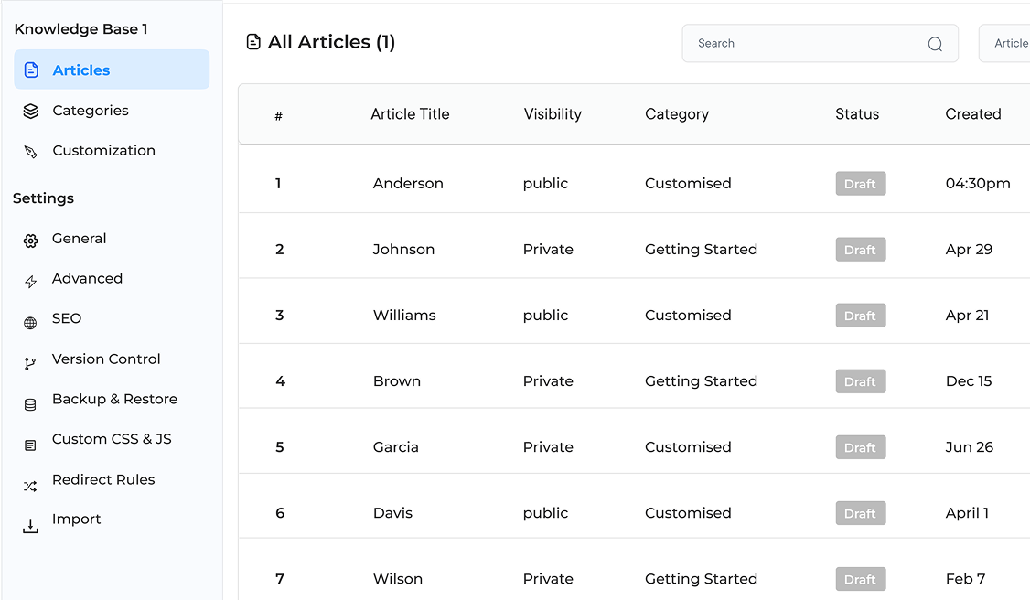Click the Categories layers icon
The height and width of the screenshot is (600, 1030).
[x=30, y=111]
